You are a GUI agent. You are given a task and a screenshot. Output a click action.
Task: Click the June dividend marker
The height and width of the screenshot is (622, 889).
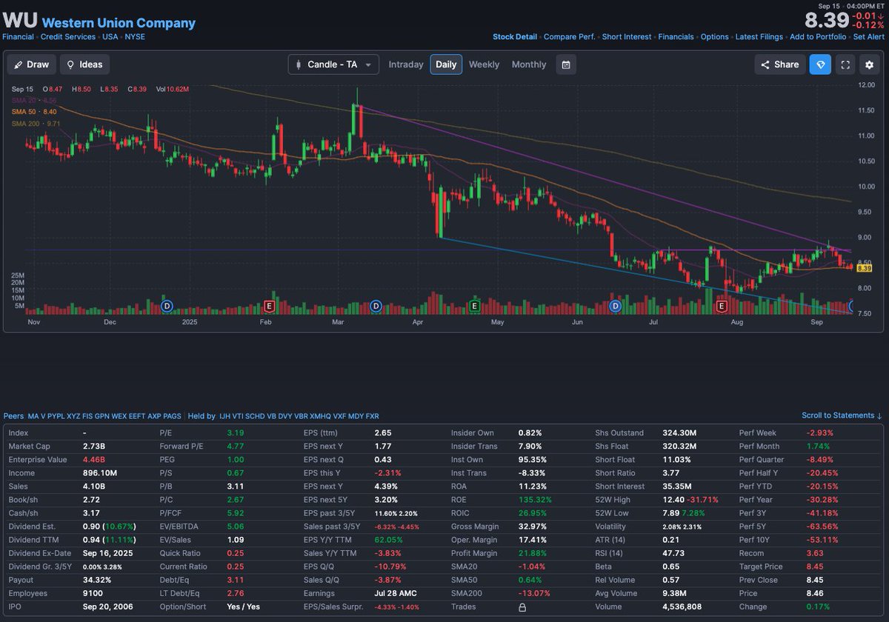[615, 306]
